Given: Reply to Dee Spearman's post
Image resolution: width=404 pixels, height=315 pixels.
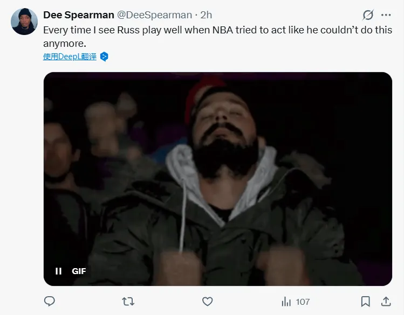Looking at the screenshot, I should (x=49, y=301).
